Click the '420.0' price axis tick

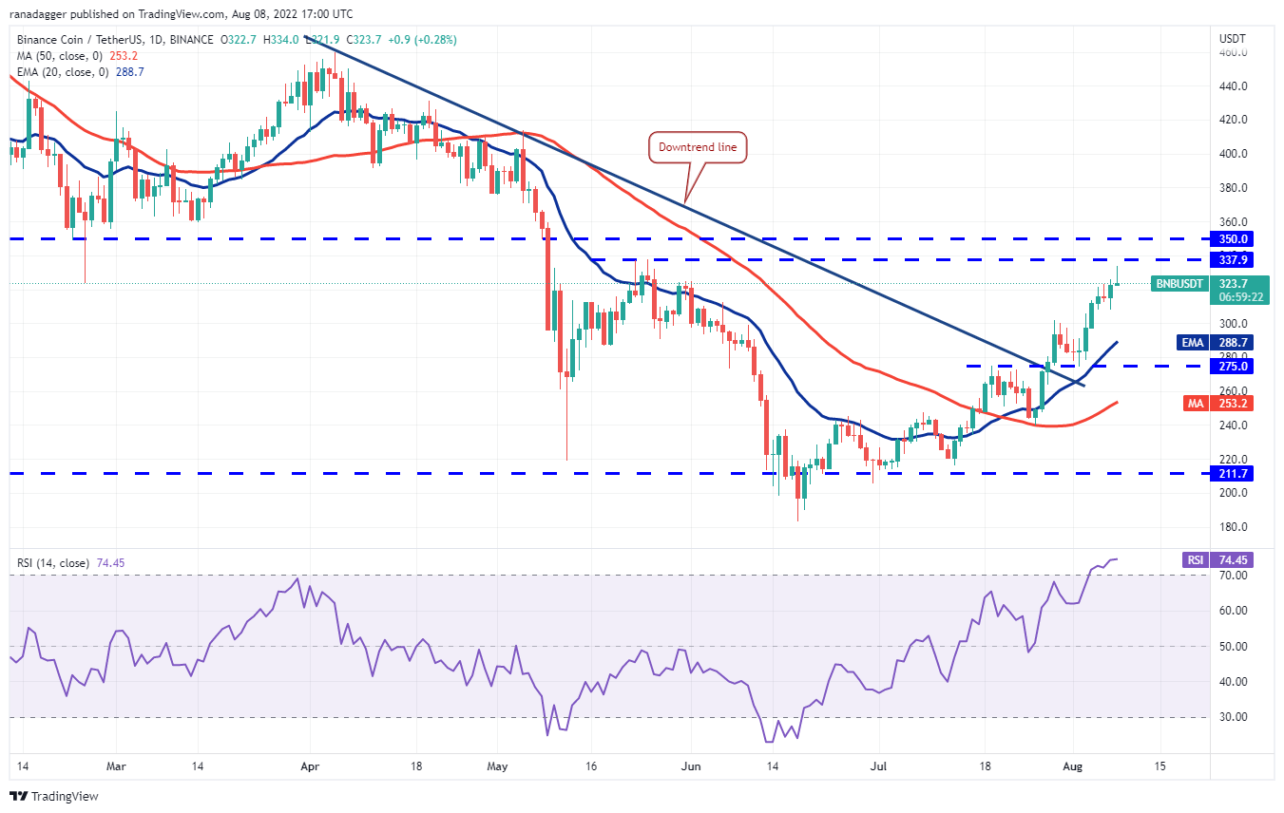(x=1235, y=120)
